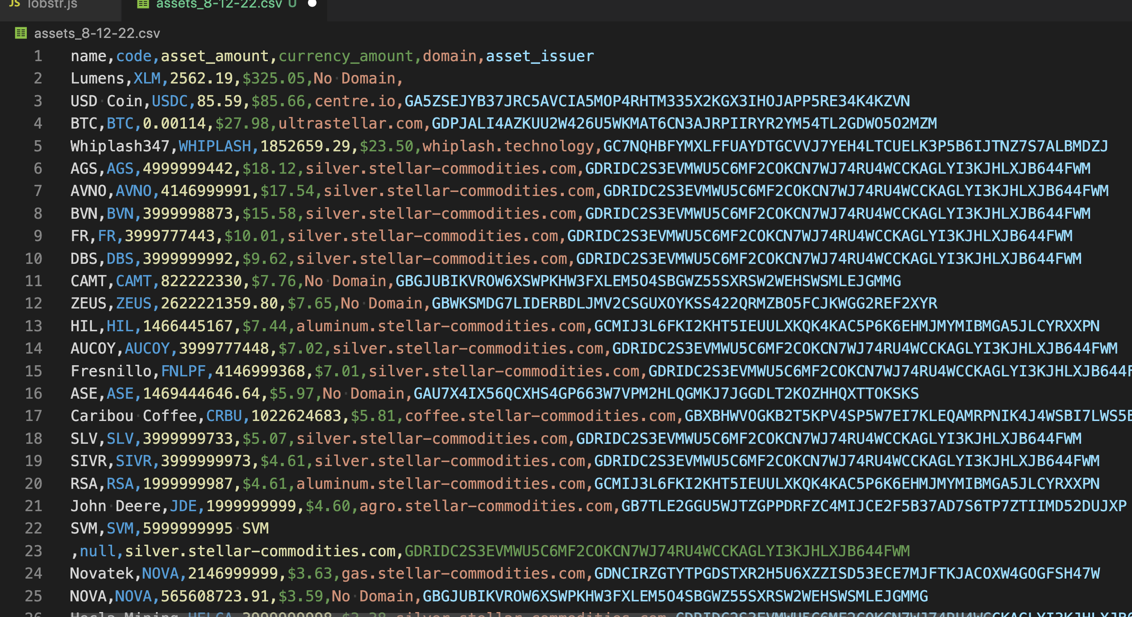The height and width of the screenshot is (617, 1132).
Task: Click the $325.05 amount in Lumens row
Action: [273, 79]
